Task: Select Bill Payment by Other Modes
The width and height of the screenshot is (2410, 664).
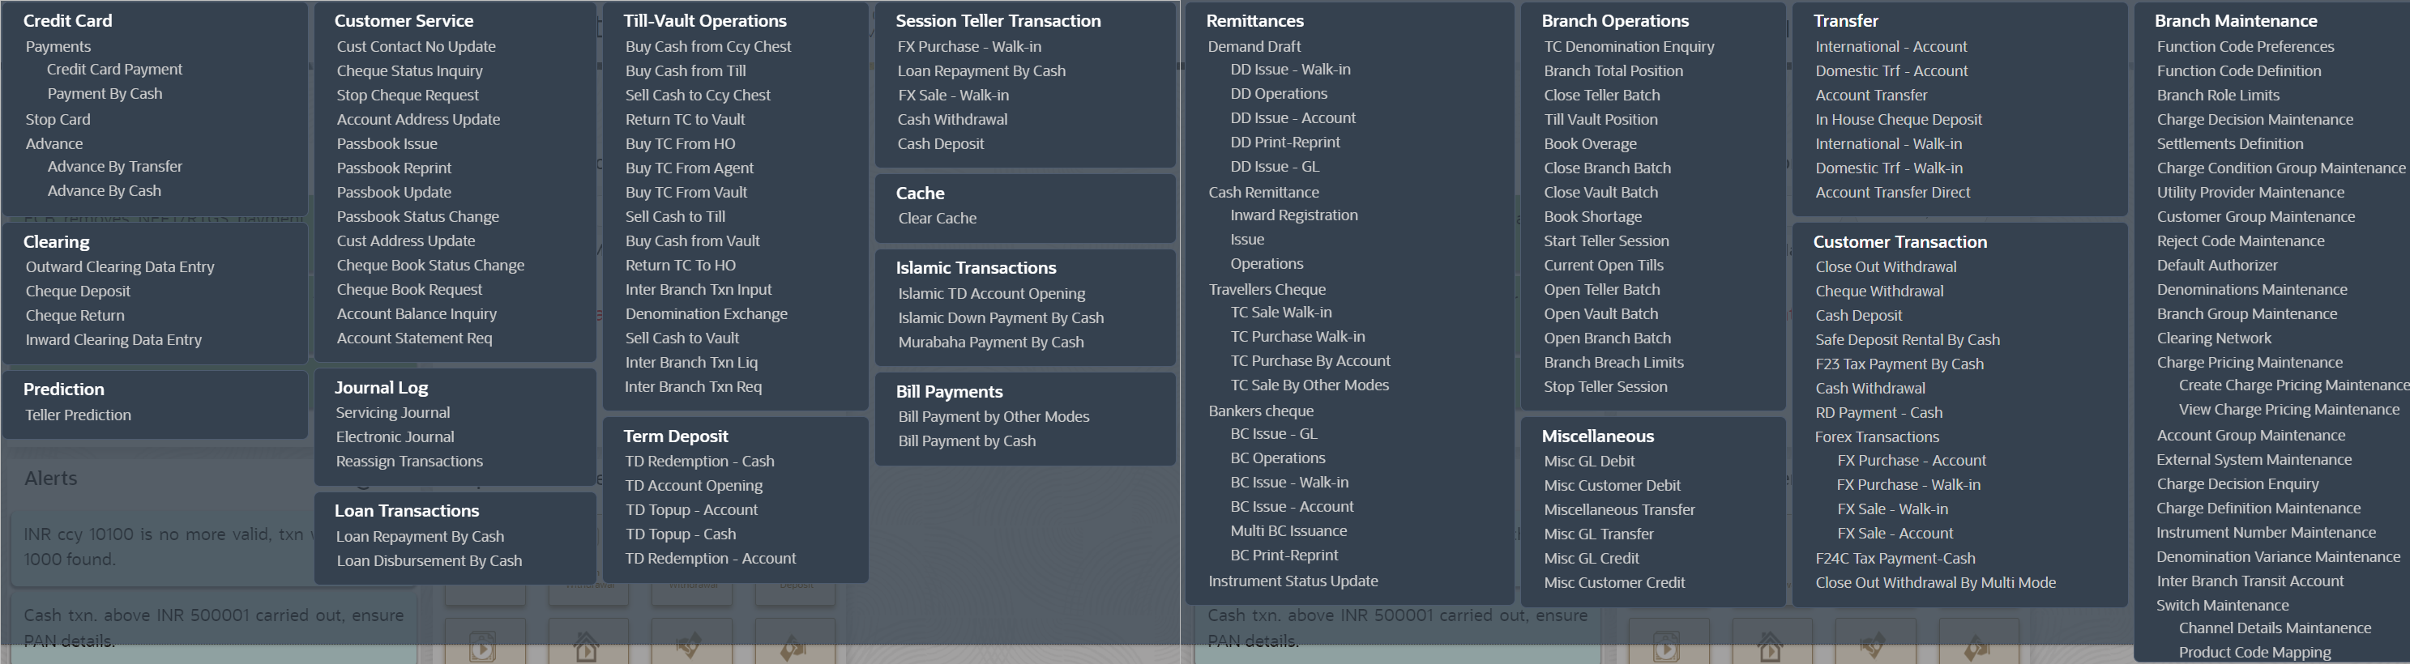Action: 993,417
